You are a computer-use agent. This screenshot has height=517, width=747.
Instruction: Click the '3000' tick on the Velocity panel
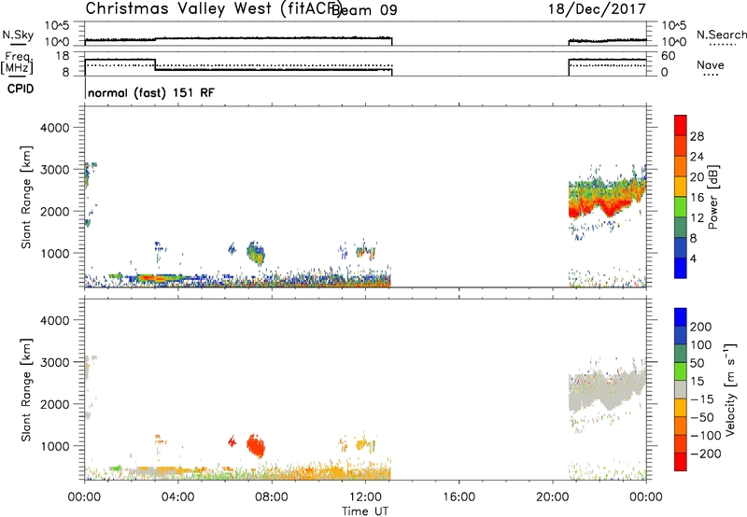click(x=54, y=362)
